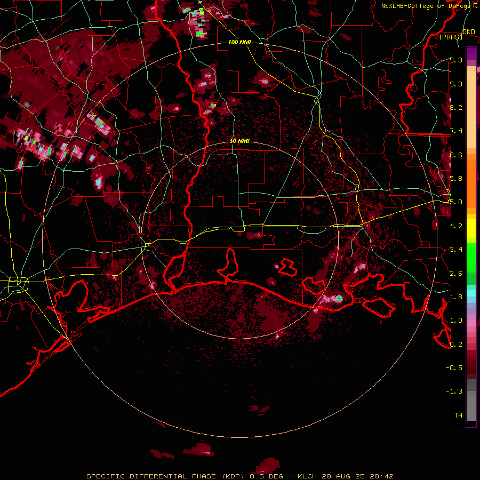
Task: Click the DKD label above the color scale
Action: tap(468, 32)
